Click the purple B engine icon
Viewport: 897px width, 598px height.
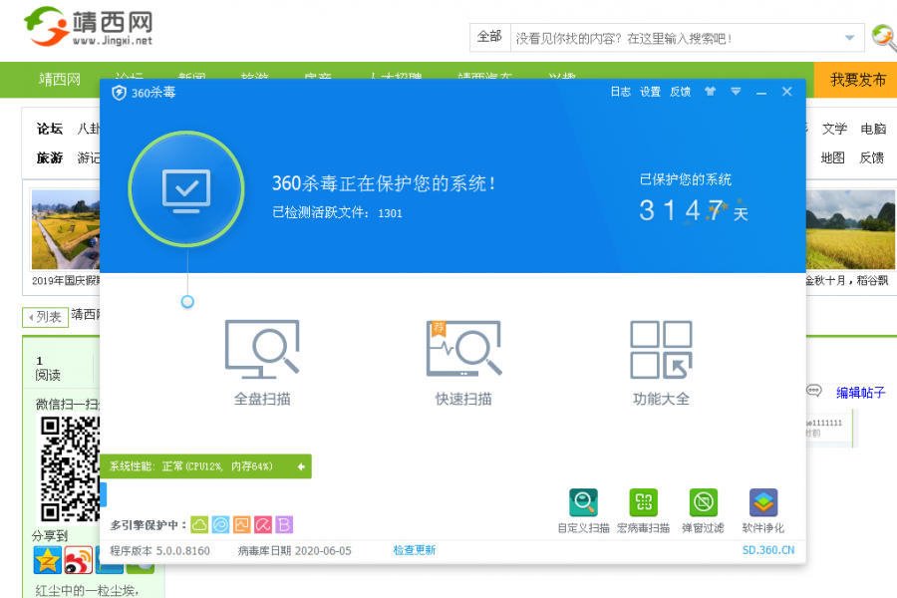click(284, 524)
